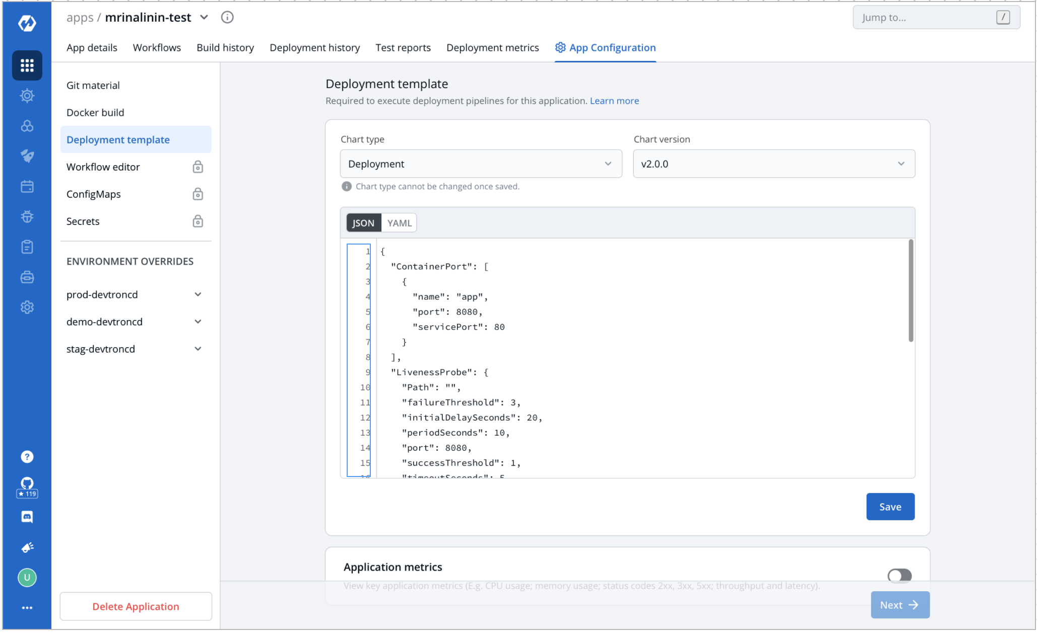Open the GitHub stars icon
This screenshot has width=1038, height=633.
tap(27, 487)
